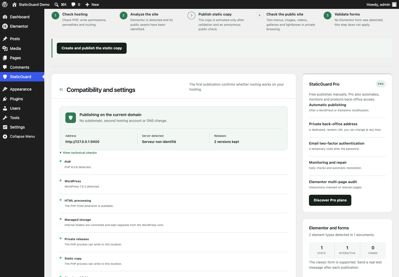
Task: Click the StaticGuard shield sidebar icon
Action: pyautogui.click(x=5, y=77)
